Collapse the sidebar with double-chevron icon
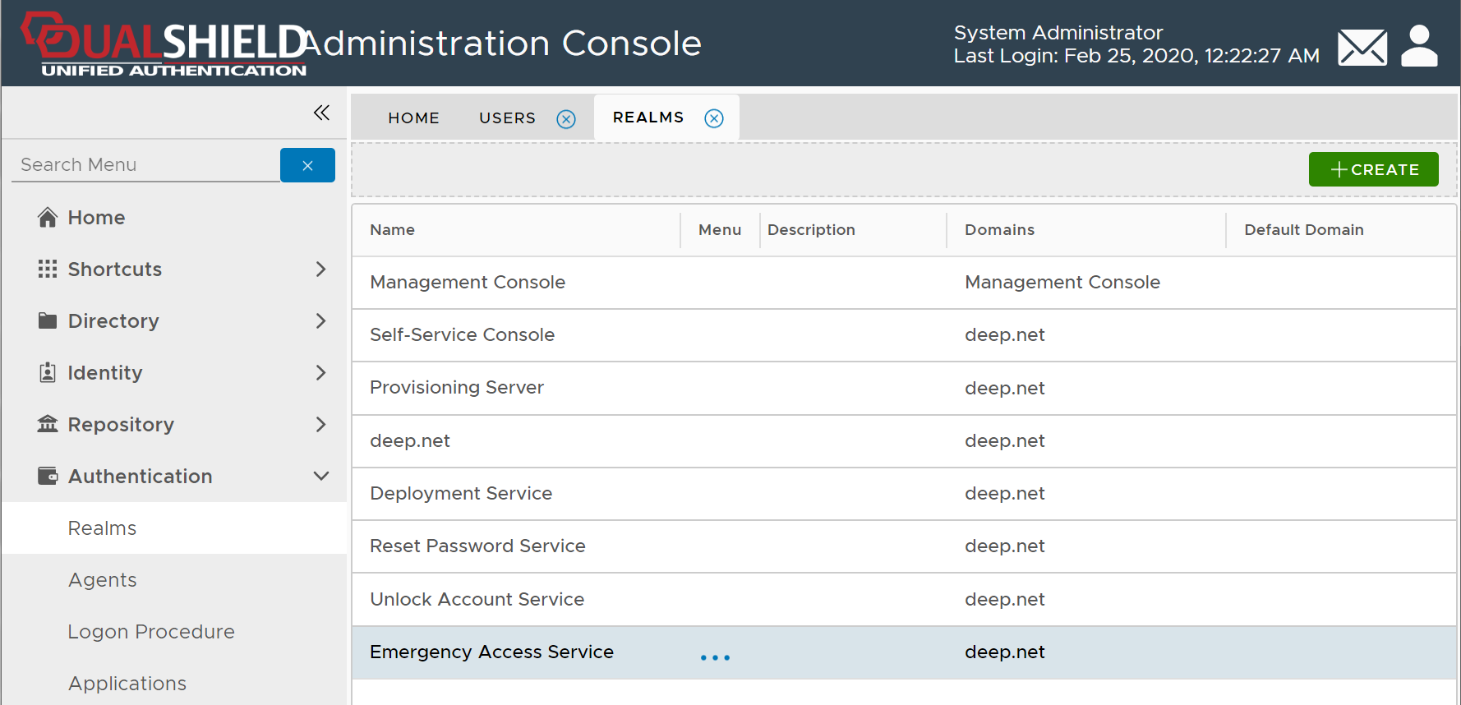Viewport: 1461px width, 705px height. [321, 113]
